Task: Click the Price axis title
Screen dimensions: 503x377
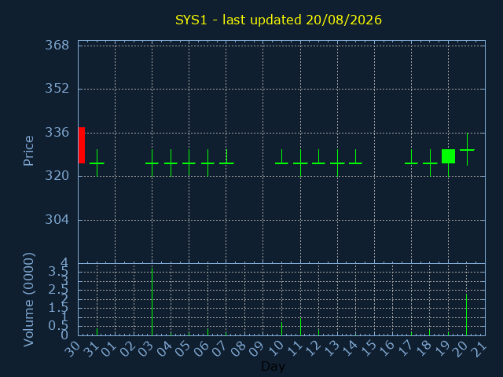Action: [x=28, y=151]
